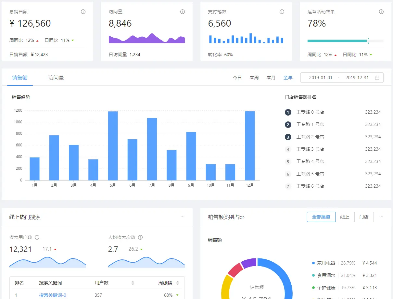Click info icon on 支付笔数 card
393x299 pixels.
click(282, 12)
